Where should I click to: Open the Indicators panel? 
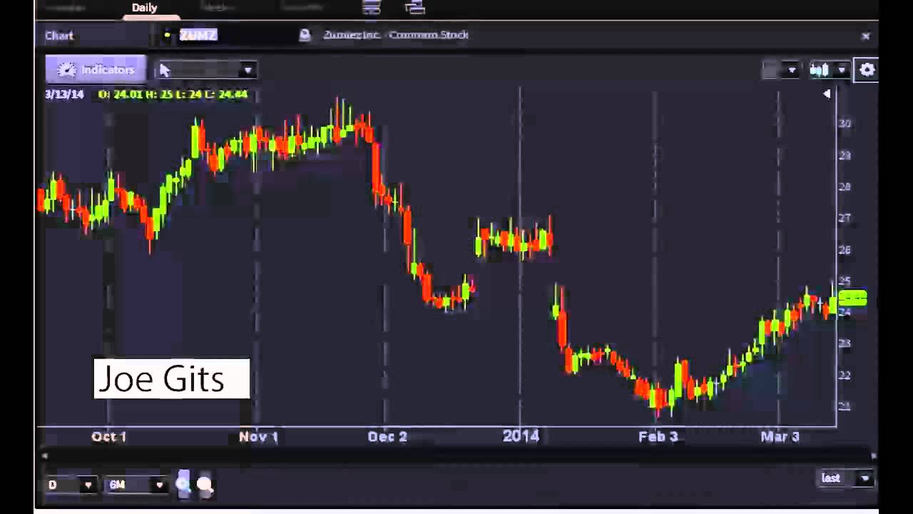[x=96, y=70]
